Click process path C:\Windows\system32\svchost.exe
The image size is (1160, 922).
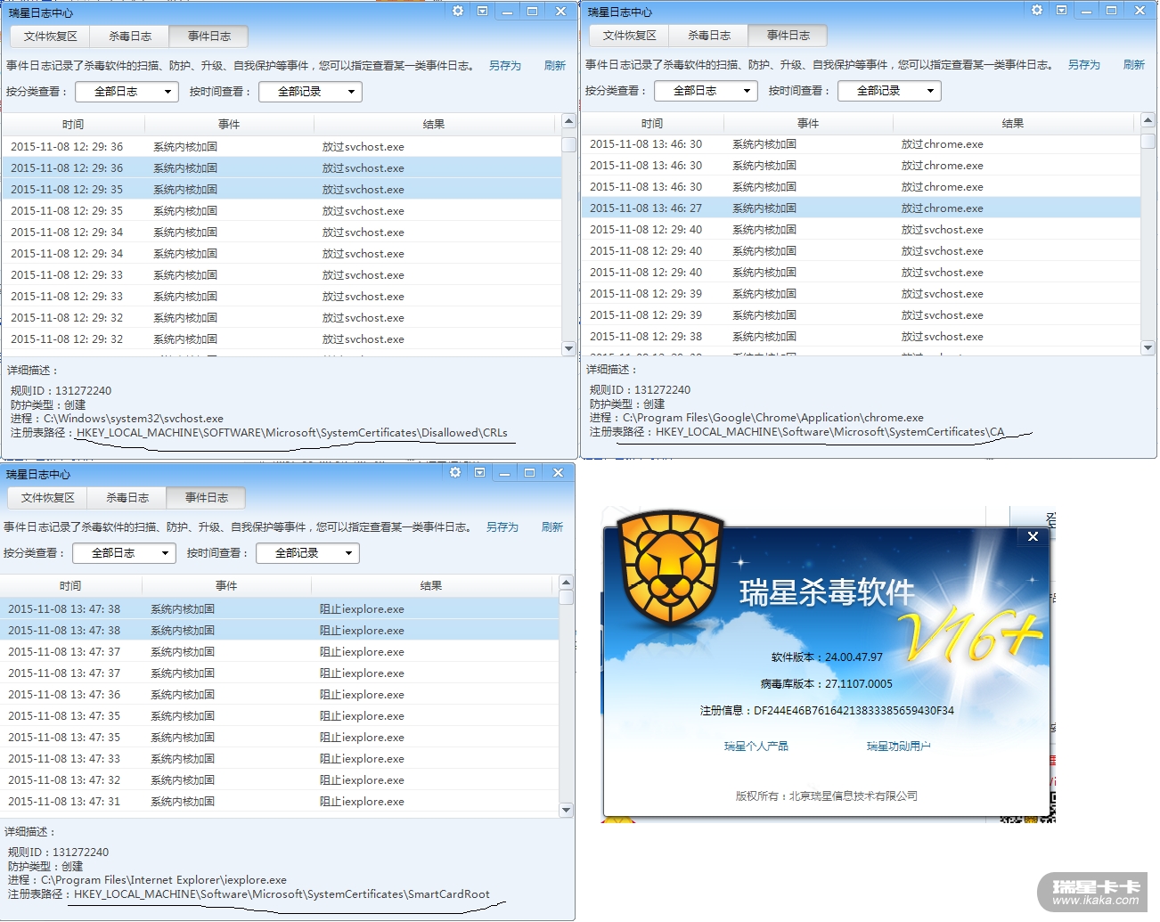pyautogui.click(x=134, y=419)
